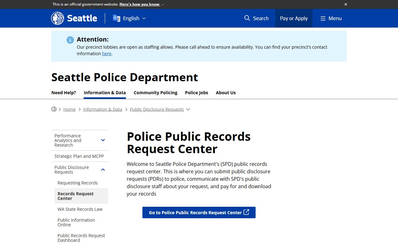Open Strategic Plan and MCPP sidebar item

click(79, 156)
